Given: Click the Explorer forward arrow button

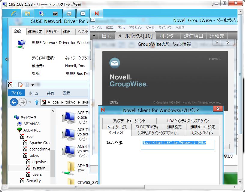Looking at the screenshot, I should pyautogui.click(x=23, y=102).
